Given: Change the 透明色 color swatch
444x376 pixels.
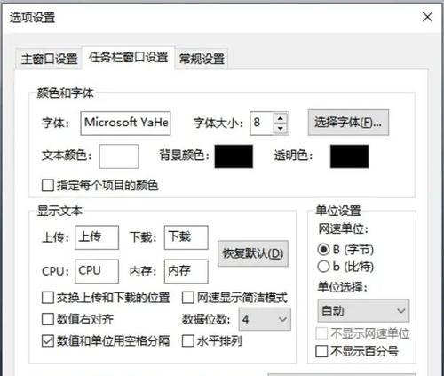Looking at the screenshot, I should 349,156.
